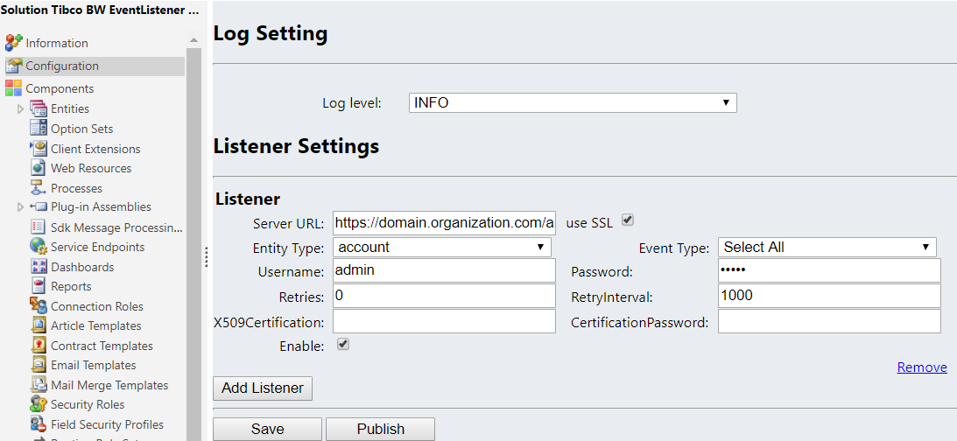Viewport: 957px width, 441px height.
Task: Click the Option Sets icon
Action: [x=39, y=129]
